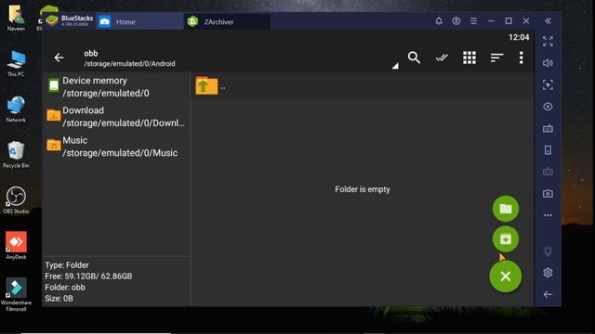The height and width of the screenshot is (334, 595).
Task: Switch to the ZArchiver tab
Action: 227,22
